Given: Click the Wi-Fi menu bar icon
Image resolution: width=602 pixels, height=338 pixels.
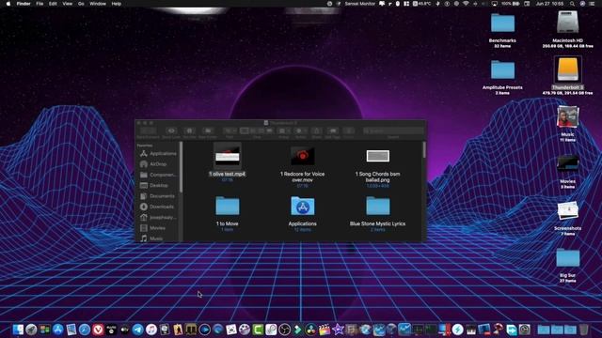Looking at the screenshot, I should pyautogui.click(x=466, y=4).
